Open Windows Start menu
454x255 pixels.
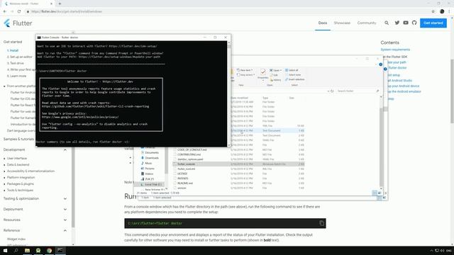(5, 250)
